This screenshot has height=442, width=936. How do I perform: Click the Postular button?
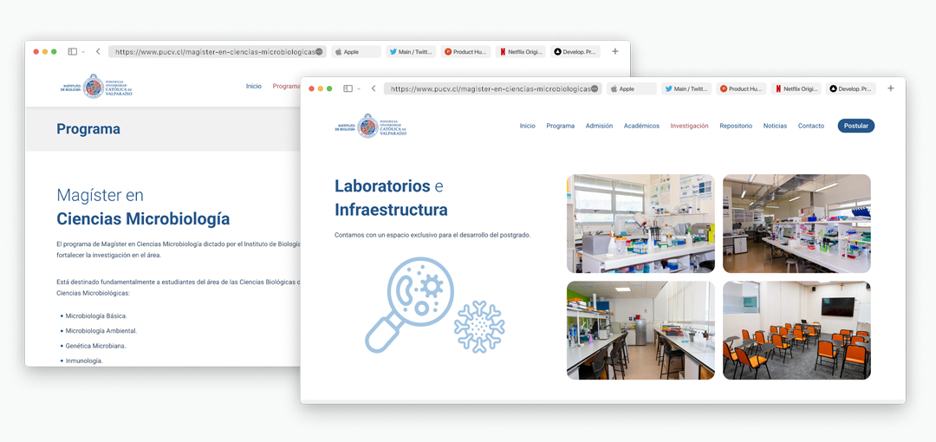pyautogui.click(x=856, y=126)
